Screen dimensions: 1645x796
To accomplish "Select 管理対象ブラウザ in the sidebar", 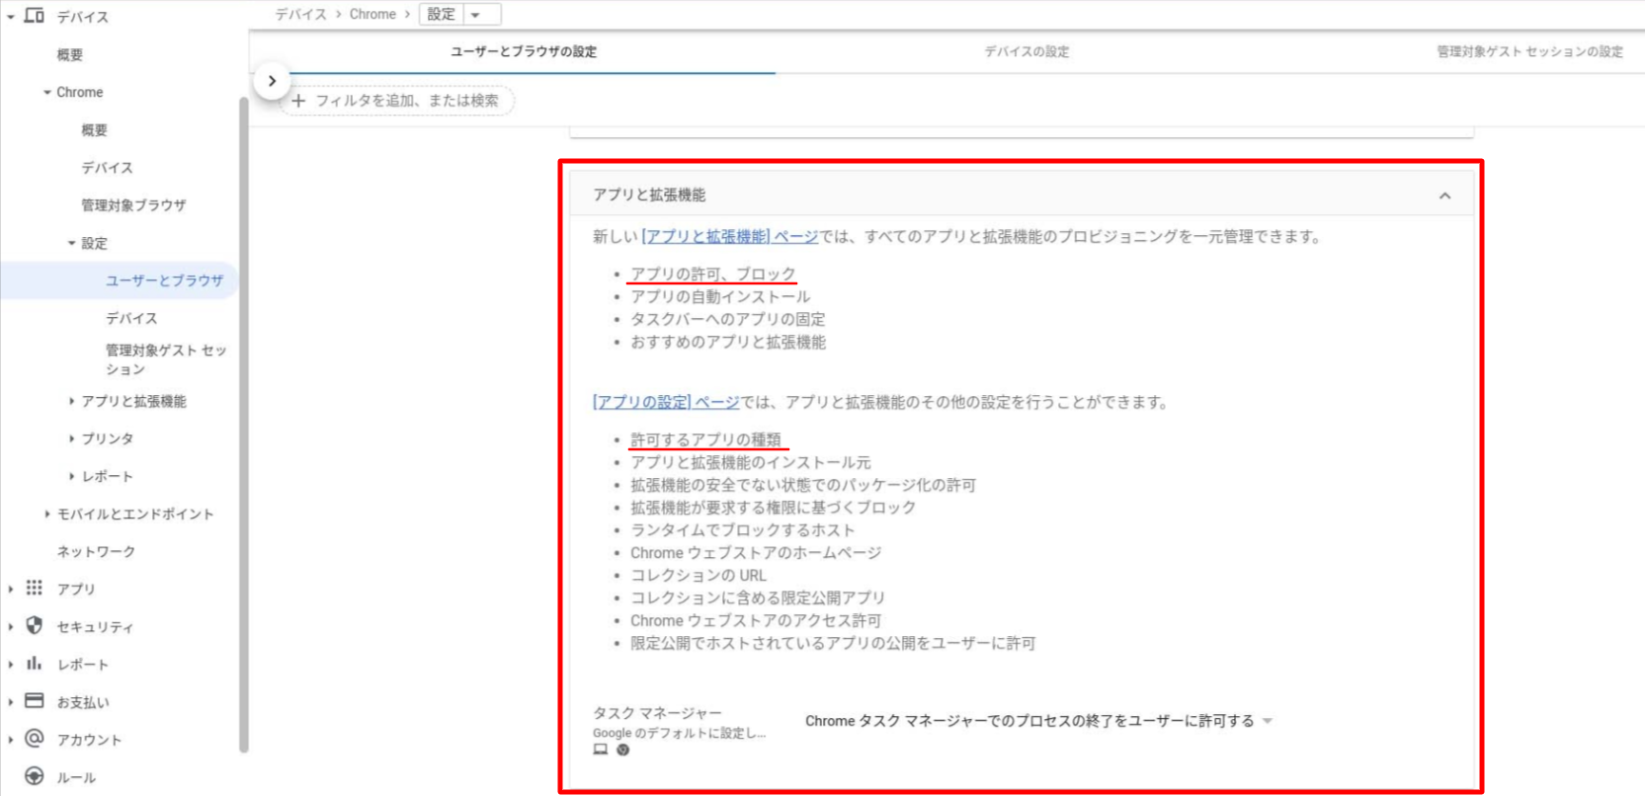I will tap(133, 204).
